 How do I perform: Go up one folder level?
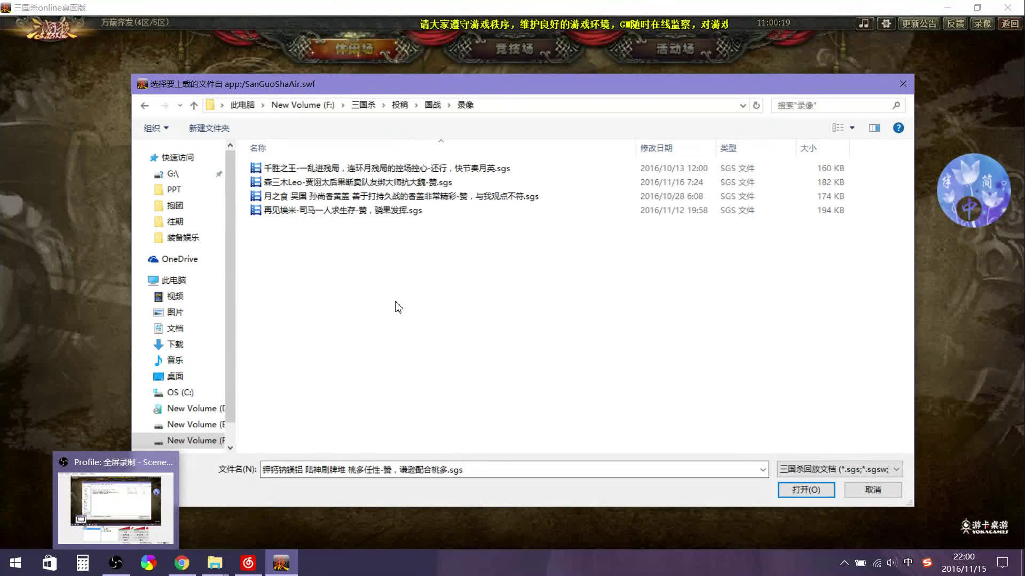tap(194, 106)
